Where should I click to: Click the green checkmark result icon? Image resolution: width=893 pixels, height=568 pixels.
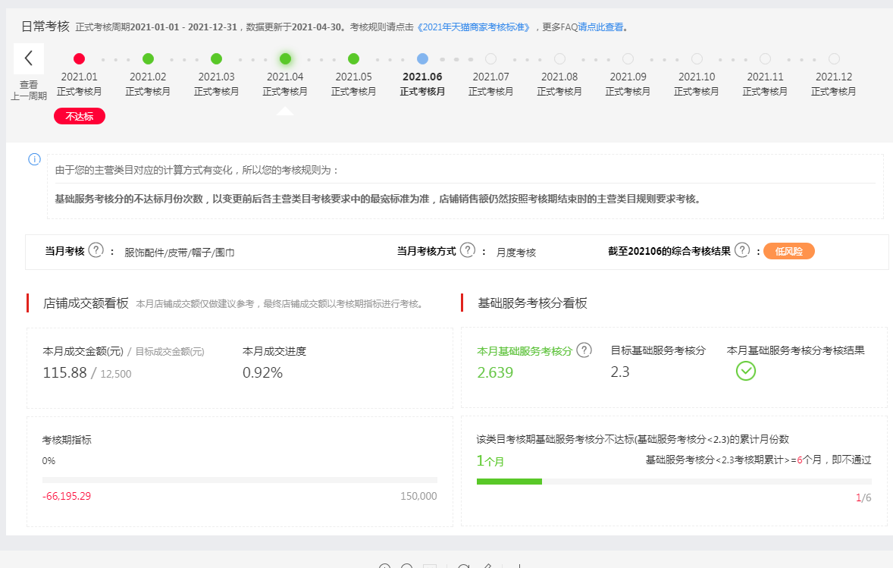pyautogui.click(x=745, y=371)
